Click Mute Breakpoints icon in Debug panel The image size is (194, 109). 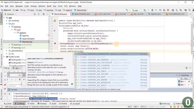click(5, 89)
